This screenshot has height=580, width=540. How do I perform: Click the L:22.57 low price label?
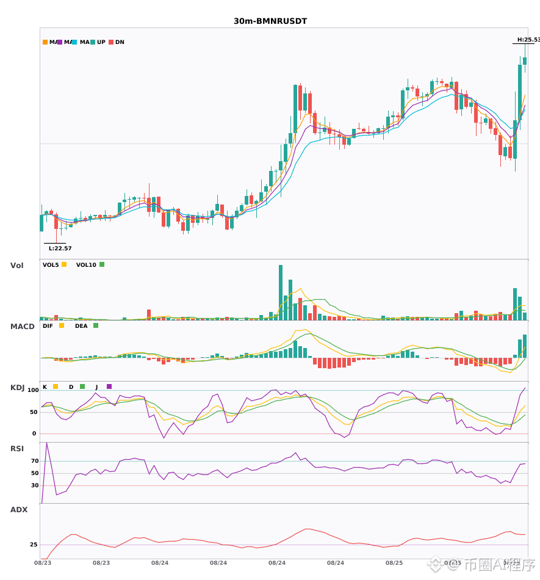click(x=60, y=248)
